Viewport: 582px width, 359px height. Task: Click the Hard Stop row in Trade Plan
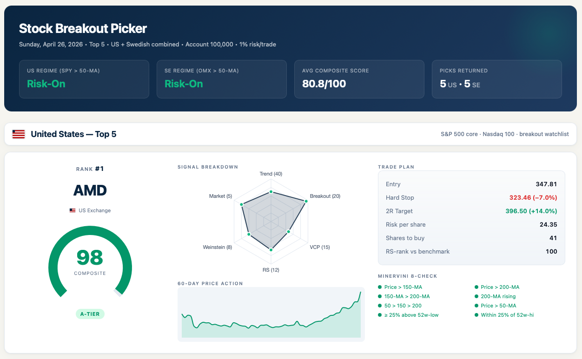pos(471,197)
